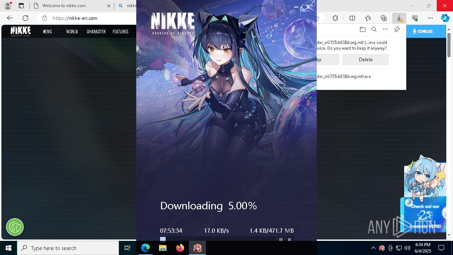Open Copilot sidebar icon
This screenshot has width=453, height=255.
pyautogui.click(x=445, y=18)
